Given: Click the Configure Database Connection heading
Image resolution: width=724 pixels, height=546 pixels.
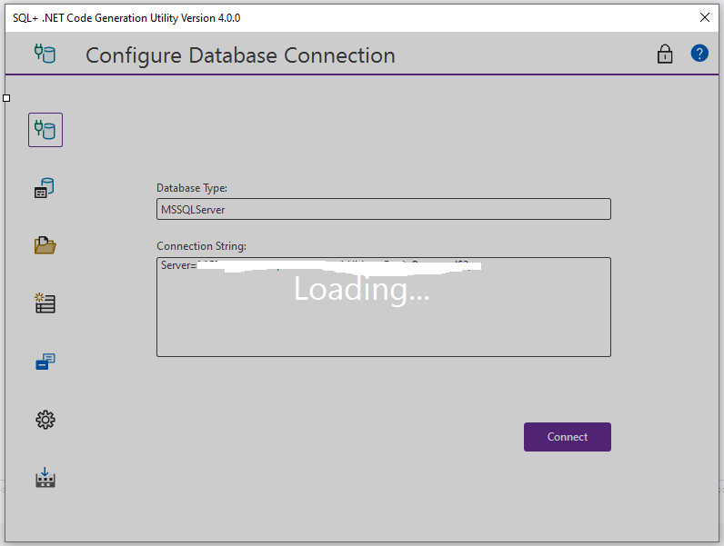Looking at the screenshot, I should pyautogui.click(x=240, y=55).
